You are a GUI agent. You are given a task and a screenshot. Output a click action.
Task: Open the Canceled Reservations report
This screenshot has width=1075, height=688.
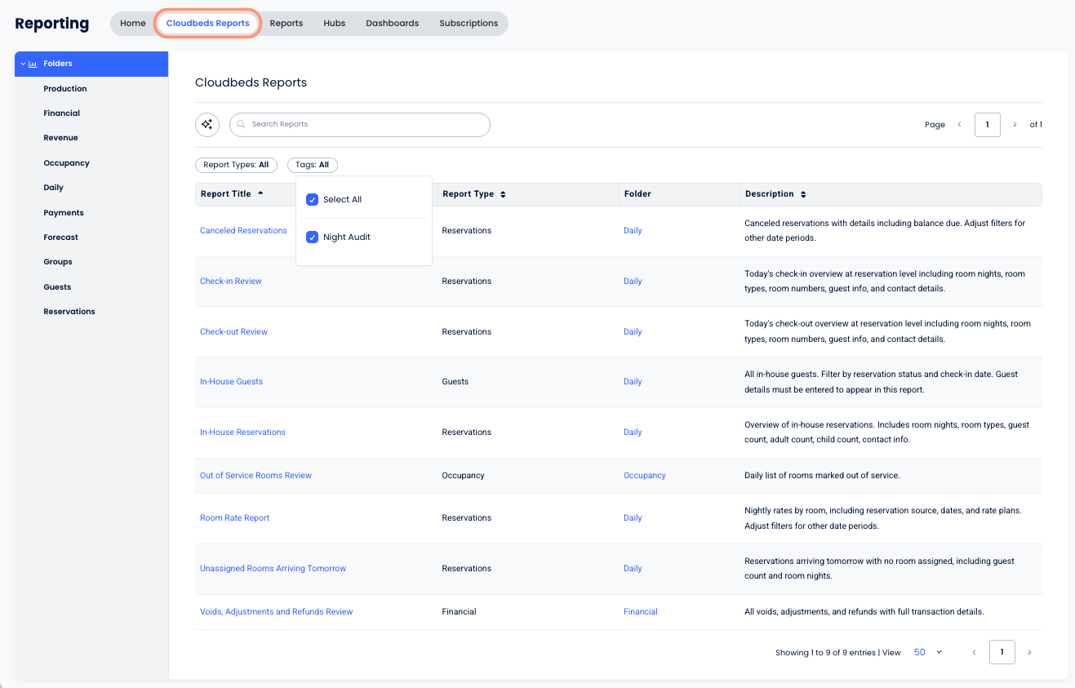pos(243,230)
